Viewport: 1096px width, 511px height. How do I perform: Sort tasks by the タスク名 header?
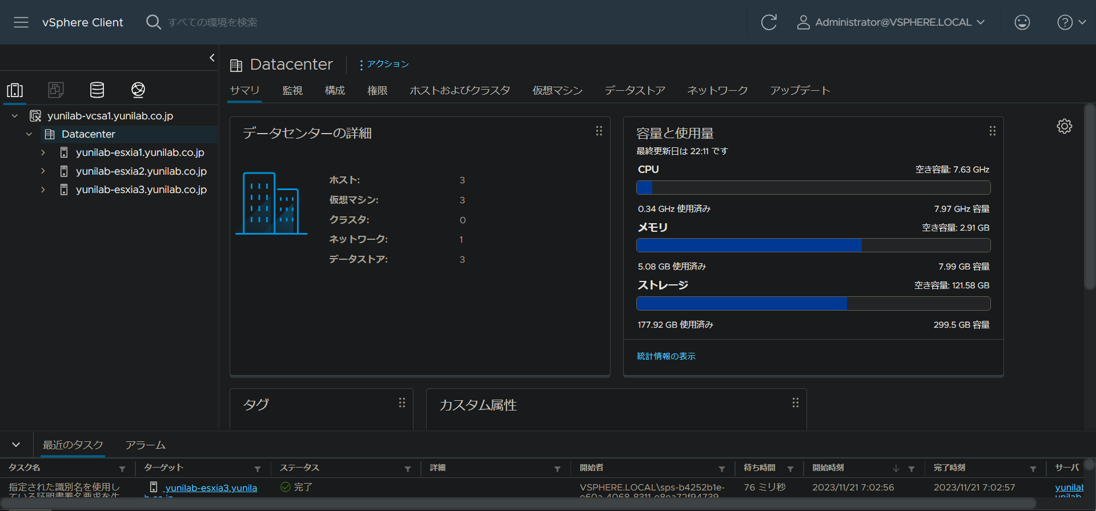point(25,468)
